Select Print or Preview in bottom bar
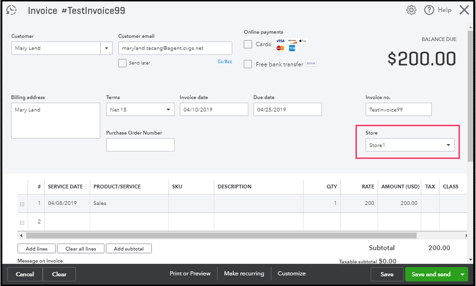Screen dimensions: 476x286 point(190,274)
